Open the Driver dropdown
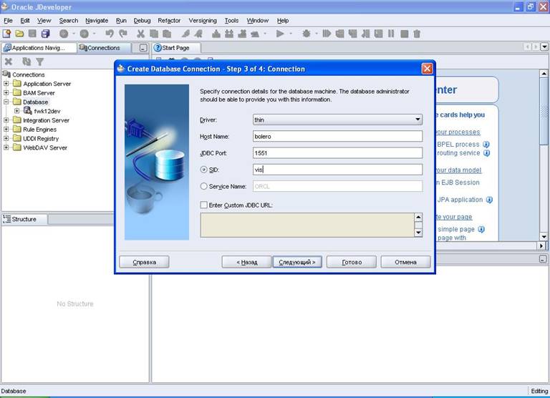 coord(418,120)
